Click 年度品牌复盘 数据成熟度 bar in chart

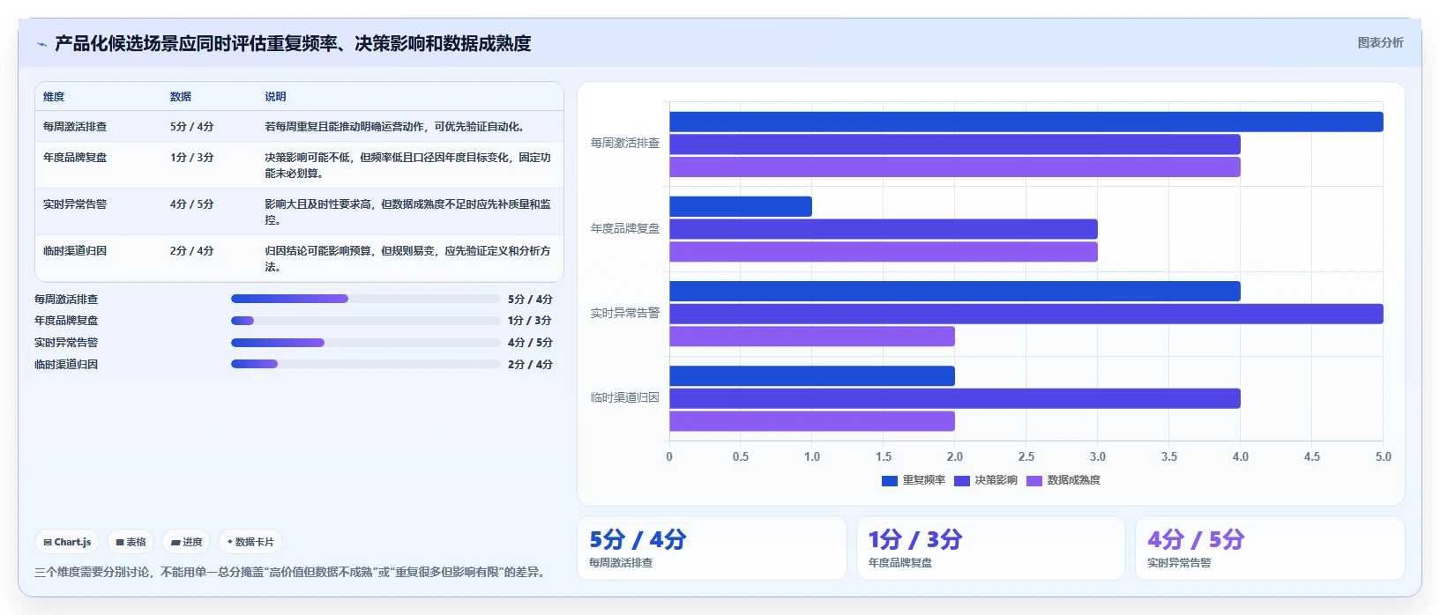click(x=884, y=252)
